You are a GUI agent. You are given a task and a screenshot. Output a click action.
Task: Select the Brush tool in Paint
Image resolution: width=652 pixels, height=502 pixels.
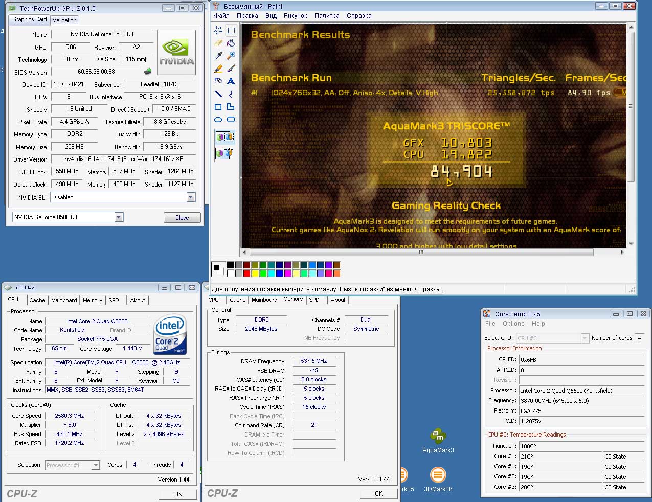pyautogui.click(x=231, y=68)
